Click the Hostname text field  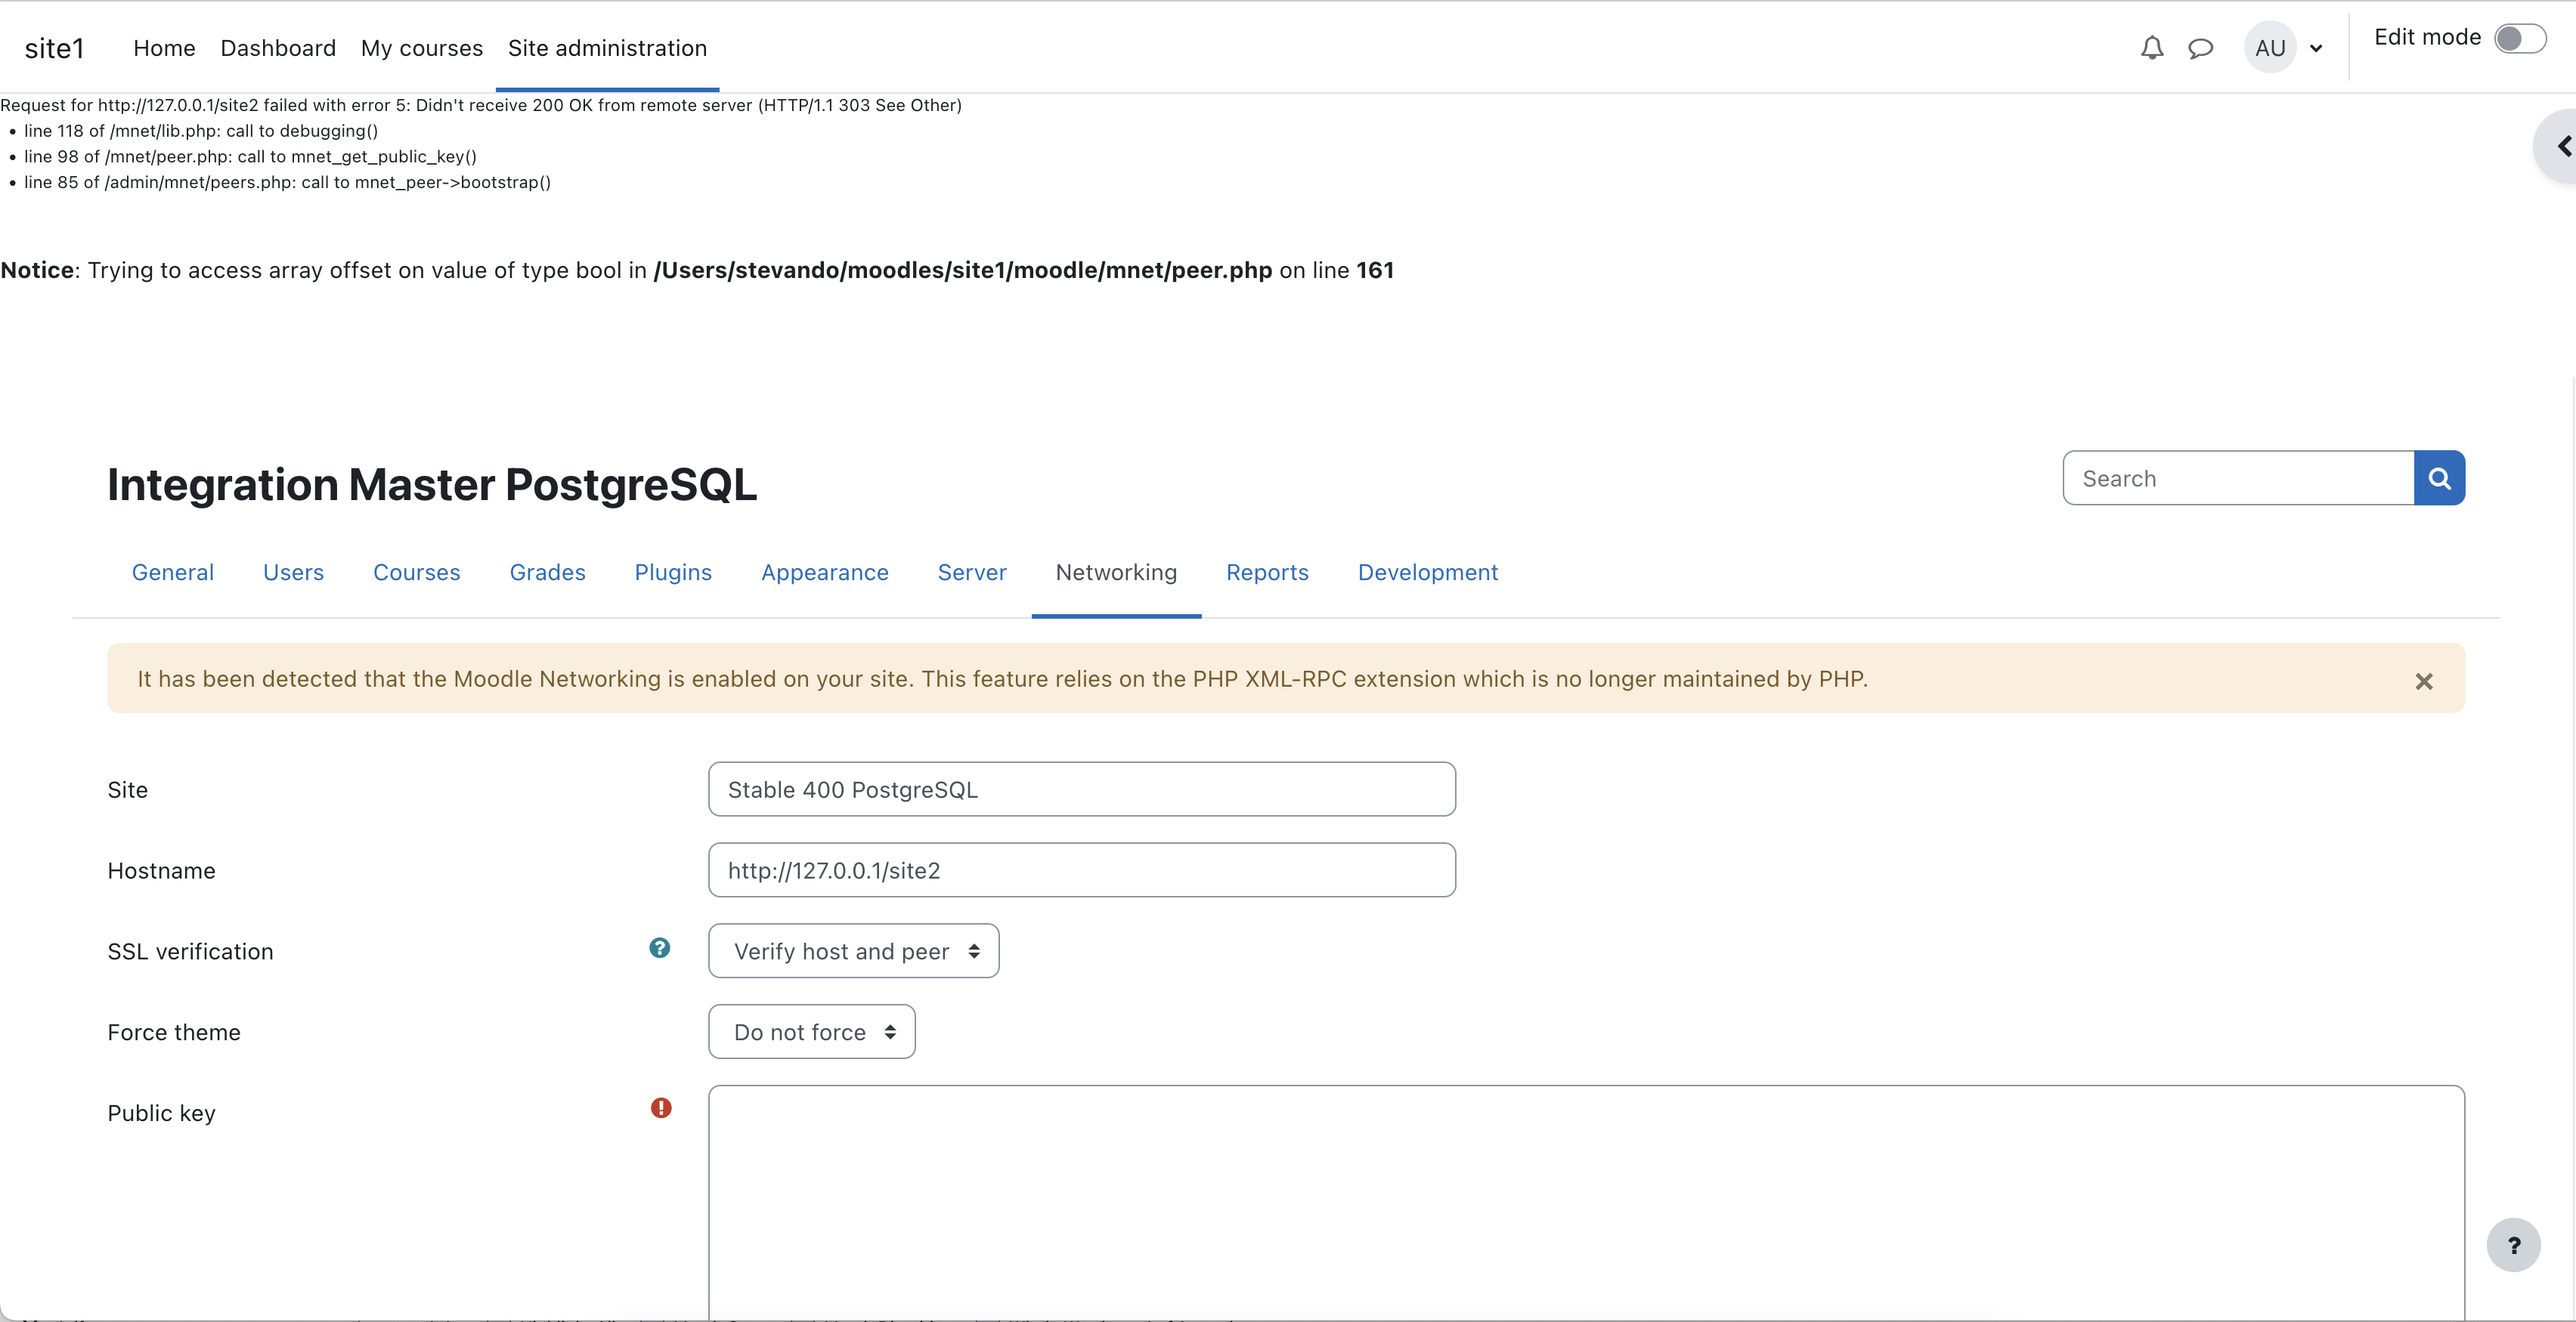(1082, 870)
